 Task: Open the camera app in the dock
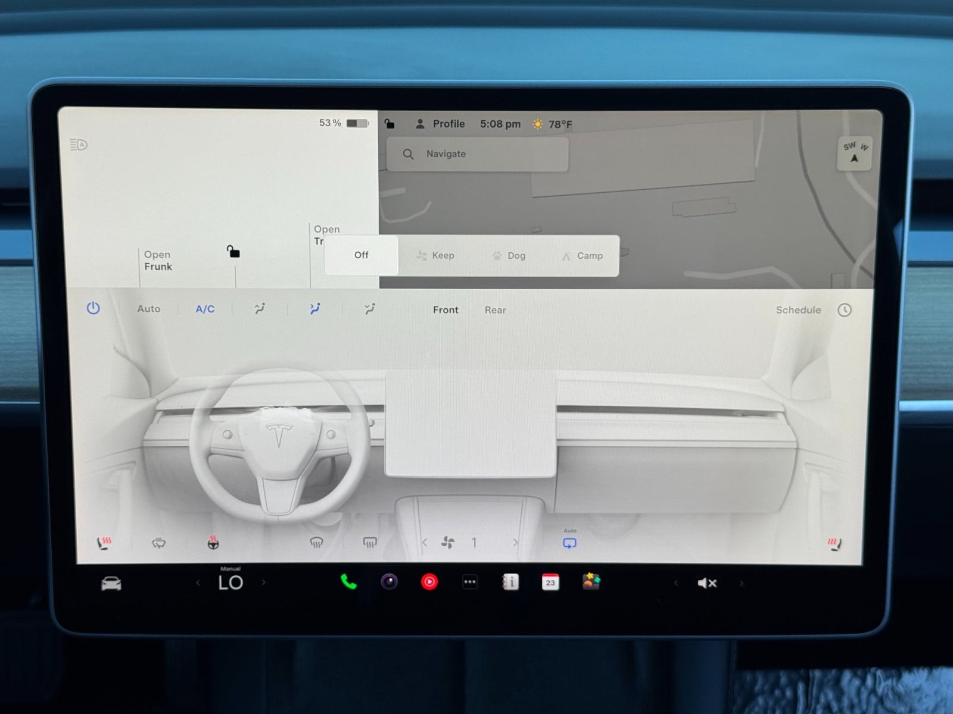[x=389, y=582]
